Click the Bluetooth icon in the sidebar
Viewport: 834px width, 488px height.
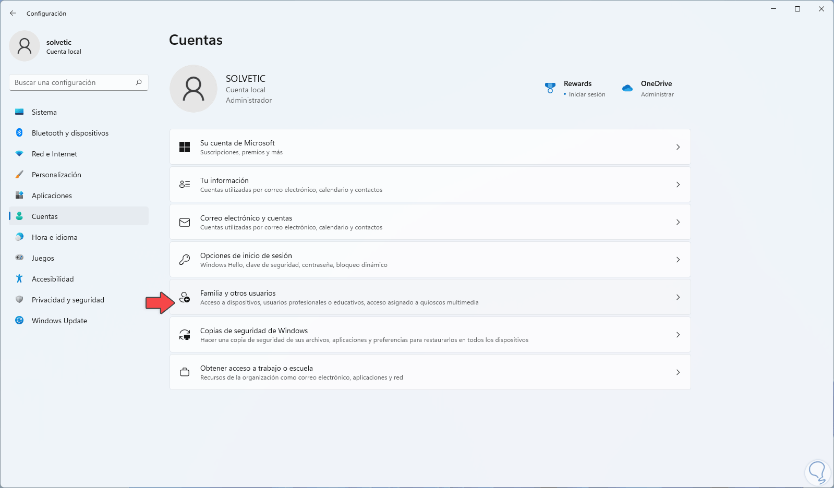click(19, 133)
